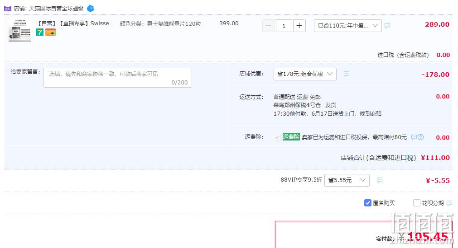Click the question mark help icon for 运费险
Screen dimensions: 458x248
420,137
